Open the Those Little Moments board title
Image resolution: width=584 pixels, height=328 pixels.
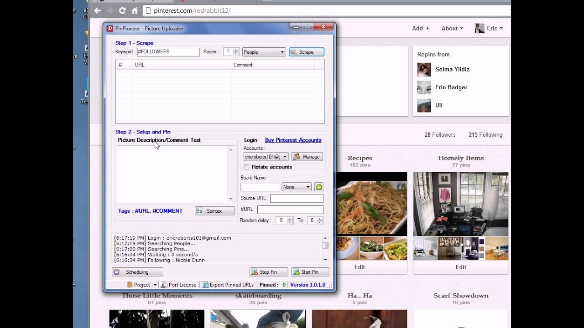point(157,296)
